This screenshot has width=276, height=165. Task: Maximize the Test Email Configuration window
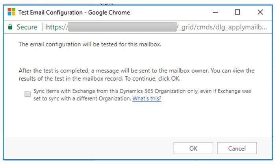[x=237, y=12]
